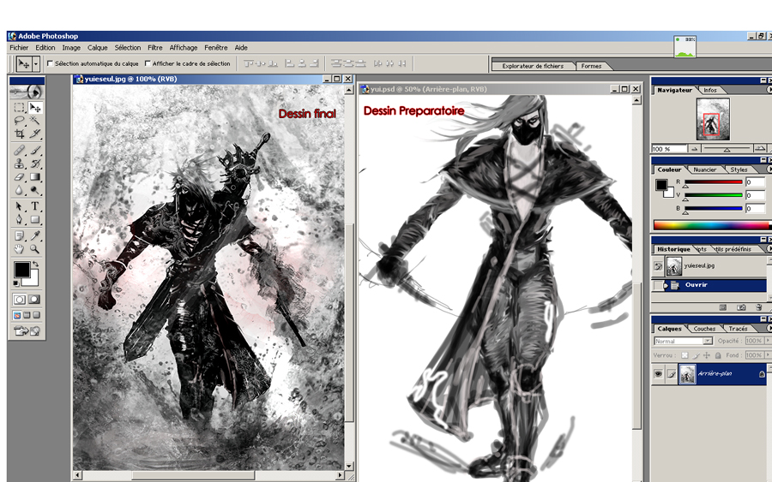This screenshot has height=482, width=772.
Task: Select the Rectangular Marquee tool
Action: (19, 108)
